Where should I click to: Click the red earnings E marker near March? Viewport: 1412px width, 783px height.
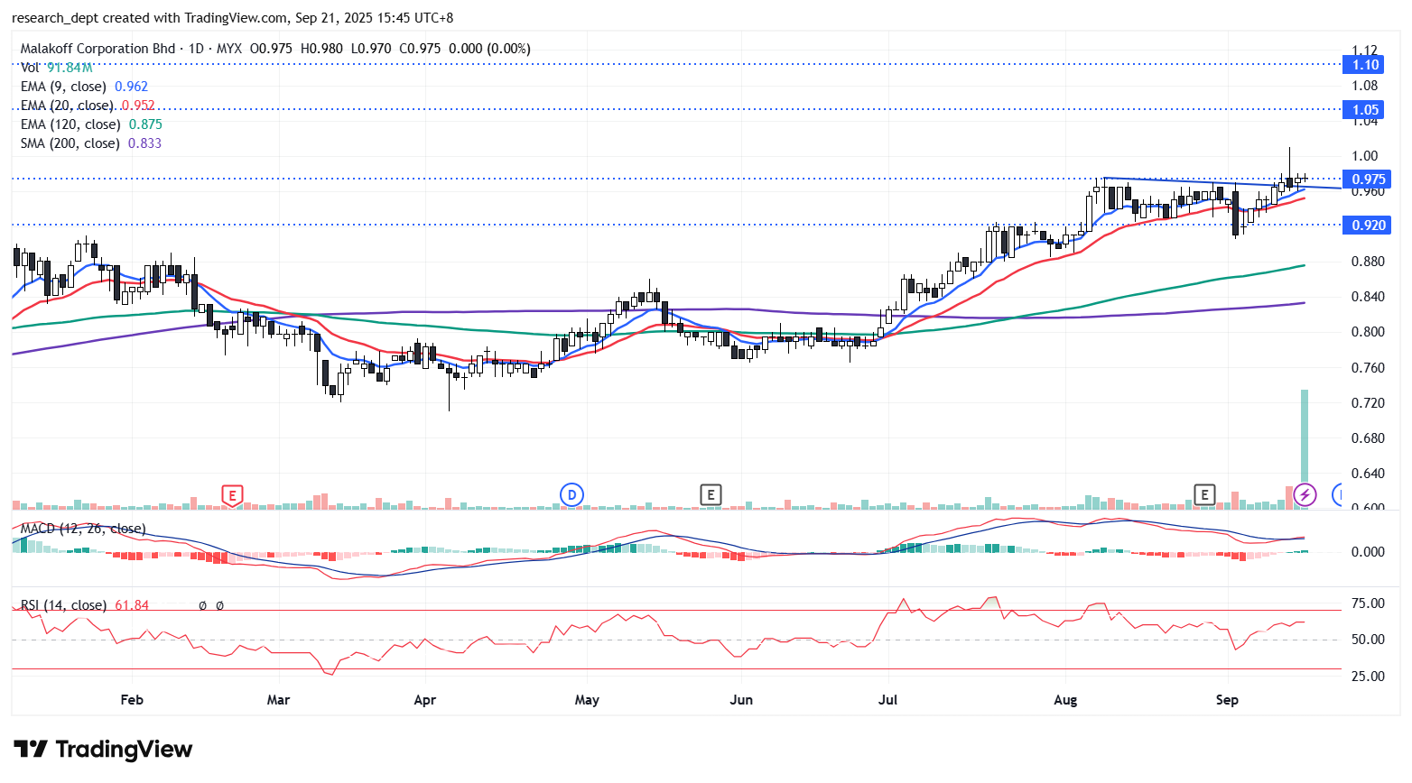click(233, 495)
